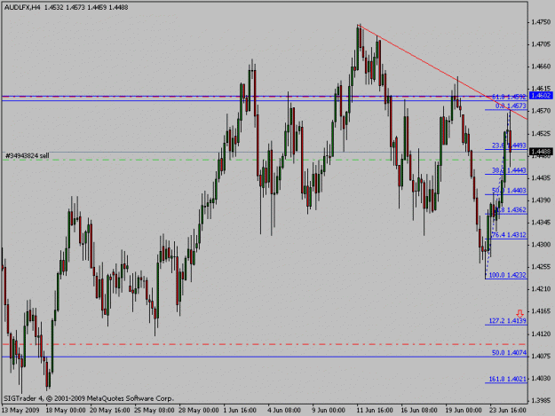The height and width of the screenshot is (416, 555).
Task: Click 25 May 08:00 on time axis
Action: pyautogui.click(x=155, y=411)
